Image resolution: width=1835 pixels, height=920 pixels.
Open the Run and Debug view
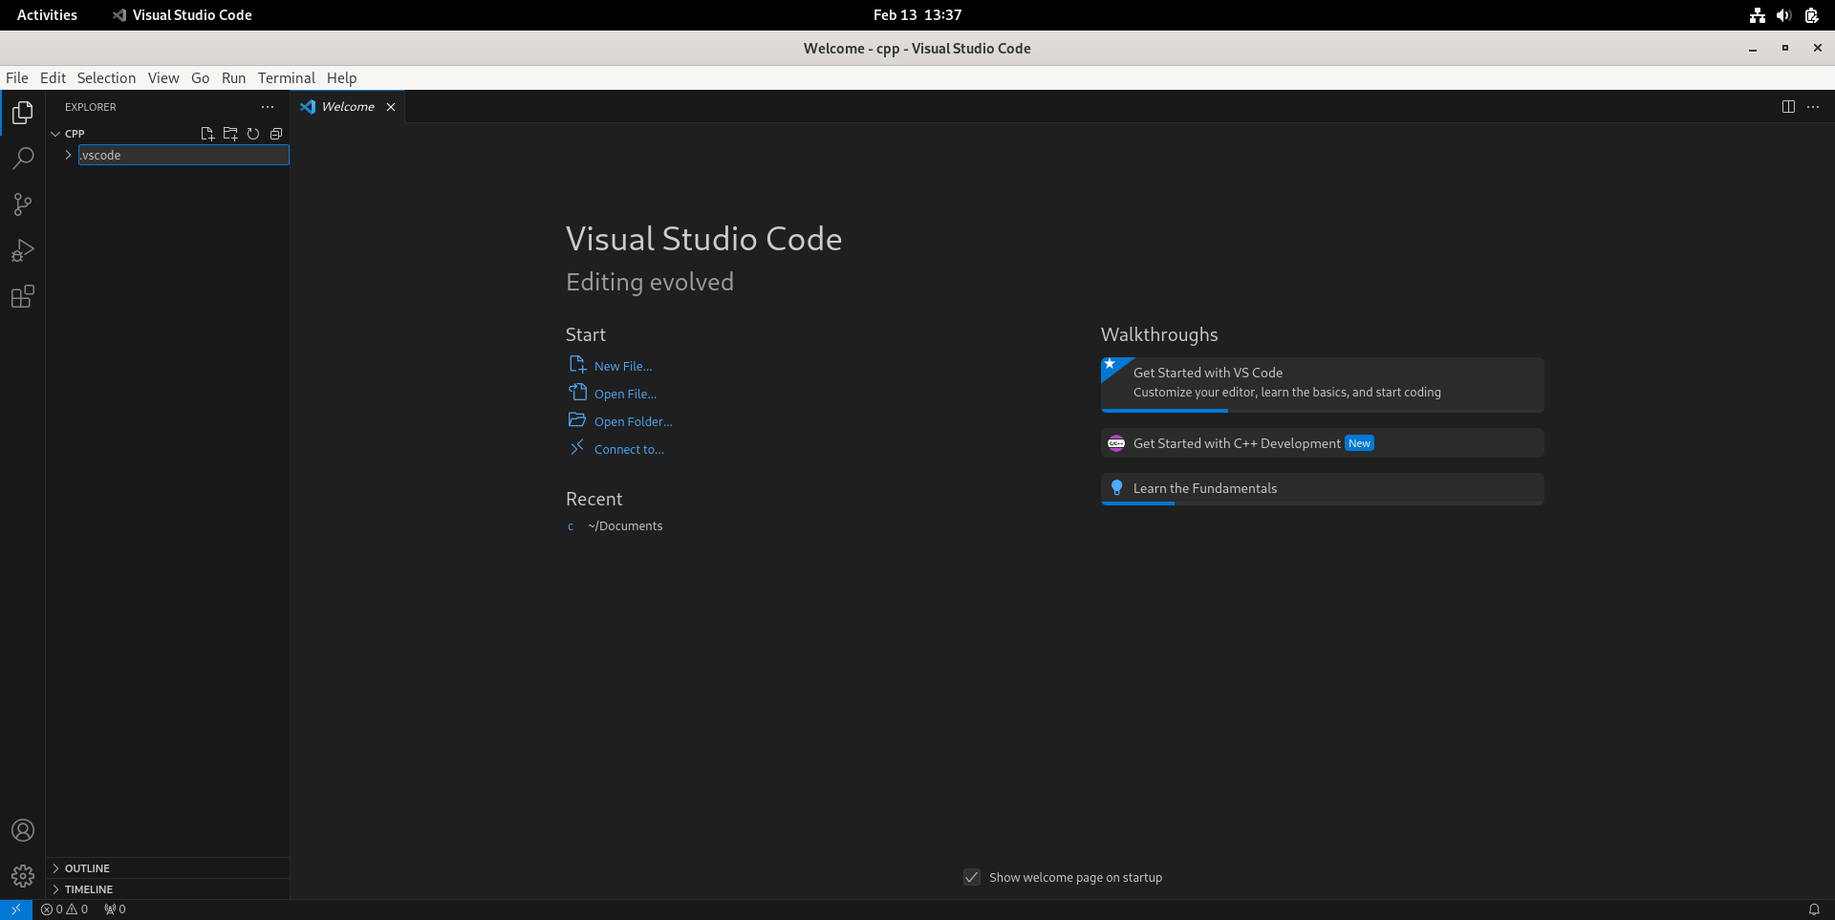coord(23,250)
